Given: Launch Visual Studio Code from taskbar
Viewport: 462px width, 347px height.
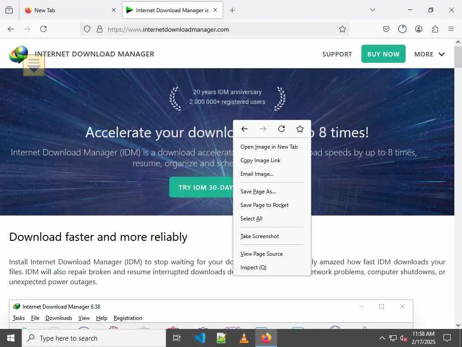Looking at the screenshot, I should (200, 338).
